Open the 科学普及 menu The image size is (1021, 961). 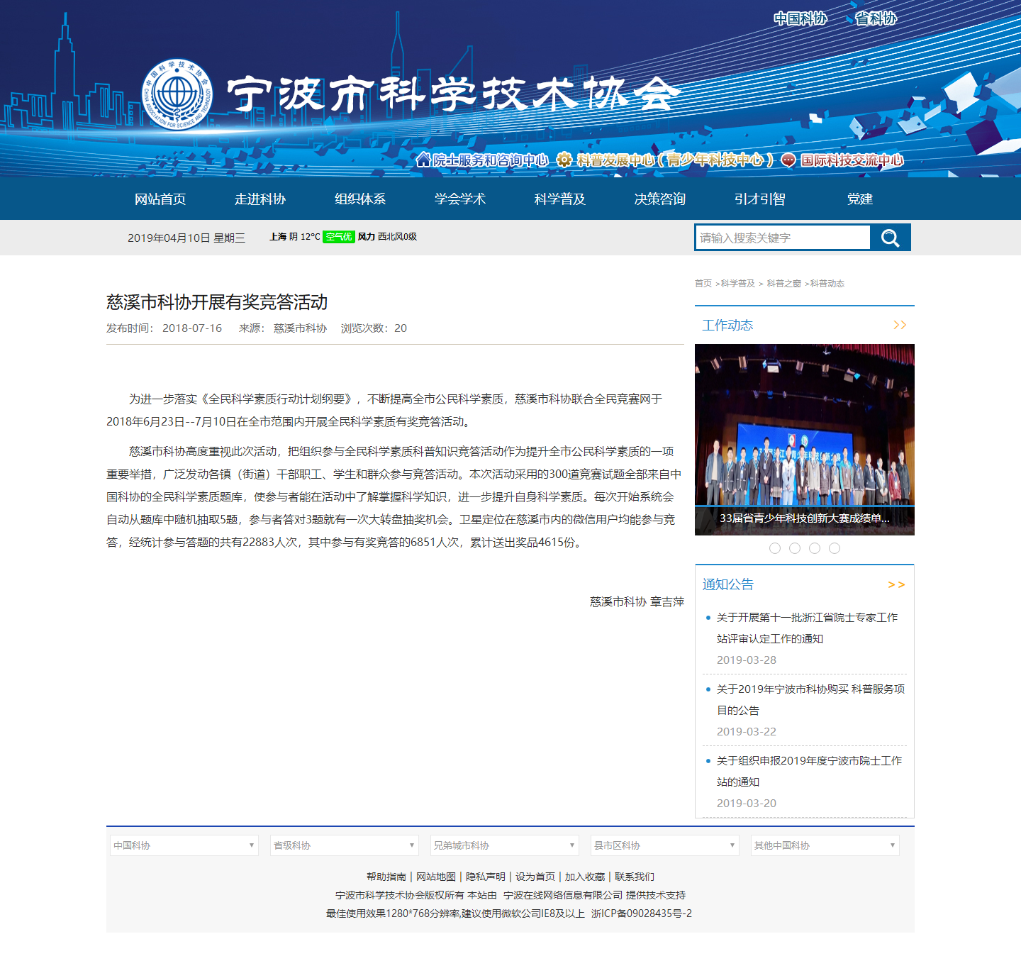click(560, 199)
